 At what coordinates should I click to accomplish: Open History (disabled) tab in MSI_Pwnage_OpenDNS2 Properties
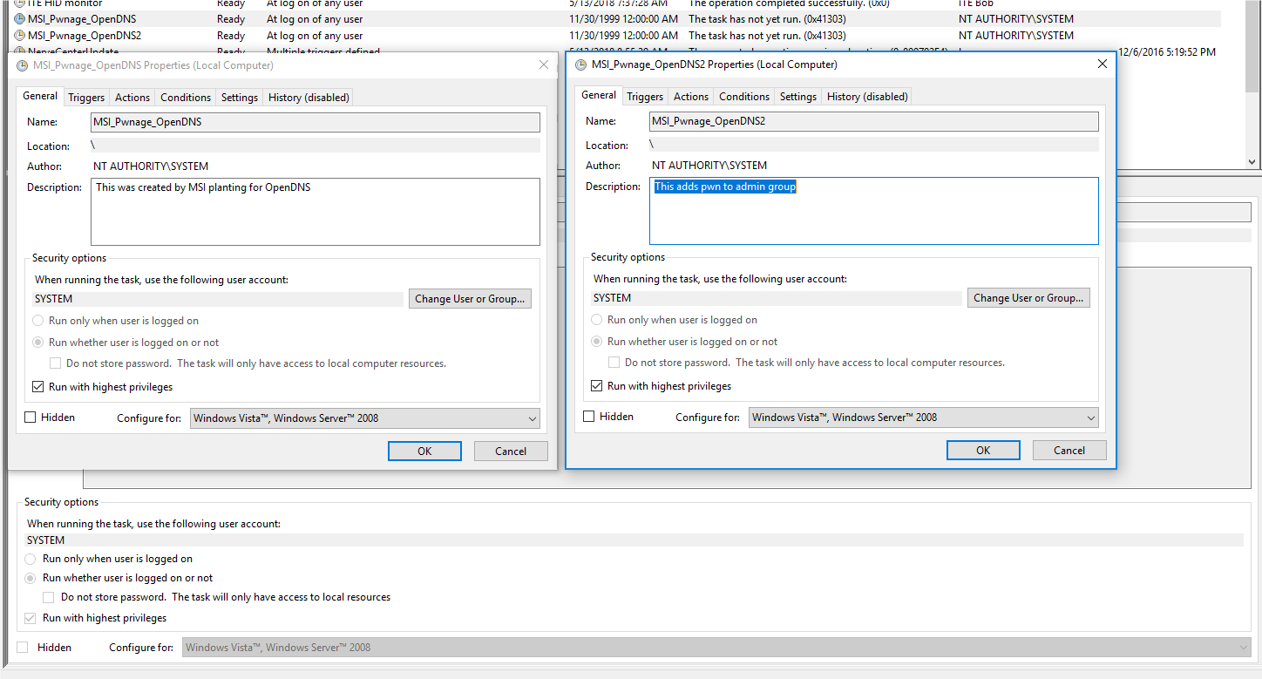tap(867, 97)
